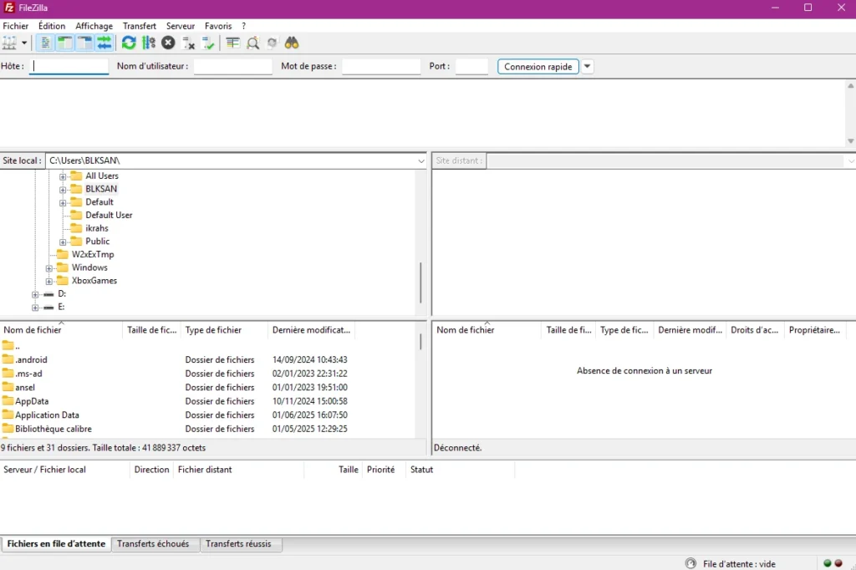
Task: Toggle local directory tree display
Action: (x=65, y=43)
